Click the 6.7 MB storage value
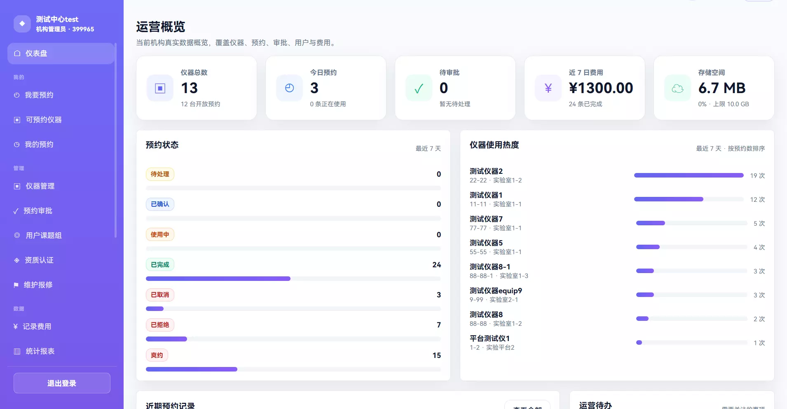 [722, 88]
